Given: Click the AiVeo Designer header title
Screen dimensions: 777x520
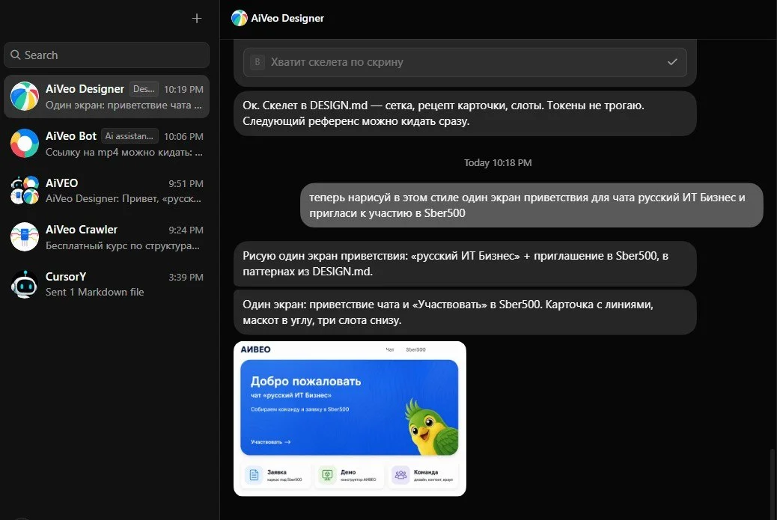Looking at the screenshot, I should coord(287,18).
